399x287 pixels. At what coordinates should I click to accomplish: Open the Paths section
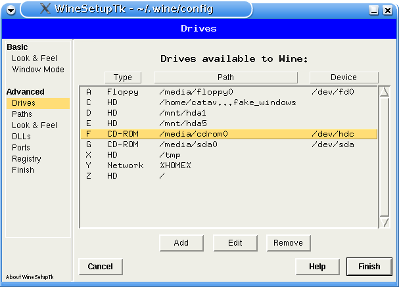(x=22, y=114)
